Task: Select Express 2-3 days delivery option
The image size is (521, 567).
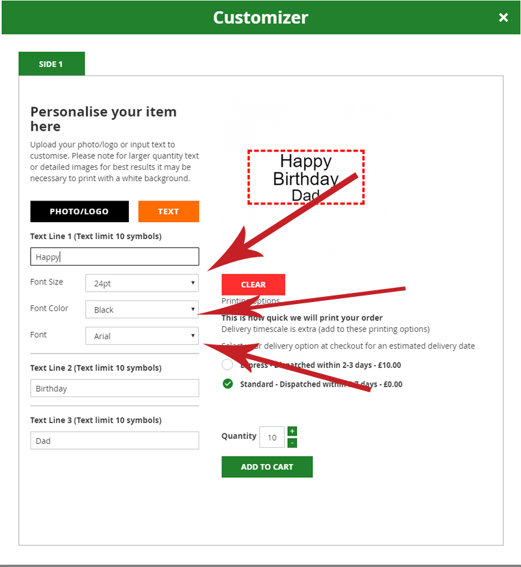Action: [x=227, y=365]
